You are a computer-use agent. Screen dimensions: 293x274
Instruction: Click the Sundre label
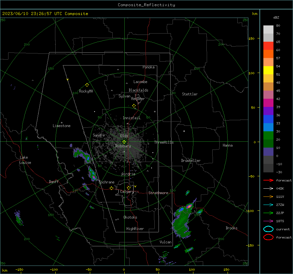coord(99,135)
